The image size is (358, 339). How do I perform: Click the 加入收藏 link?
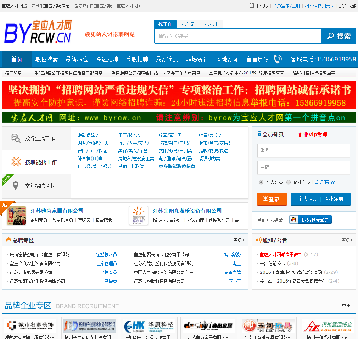(x=347, y=6)
